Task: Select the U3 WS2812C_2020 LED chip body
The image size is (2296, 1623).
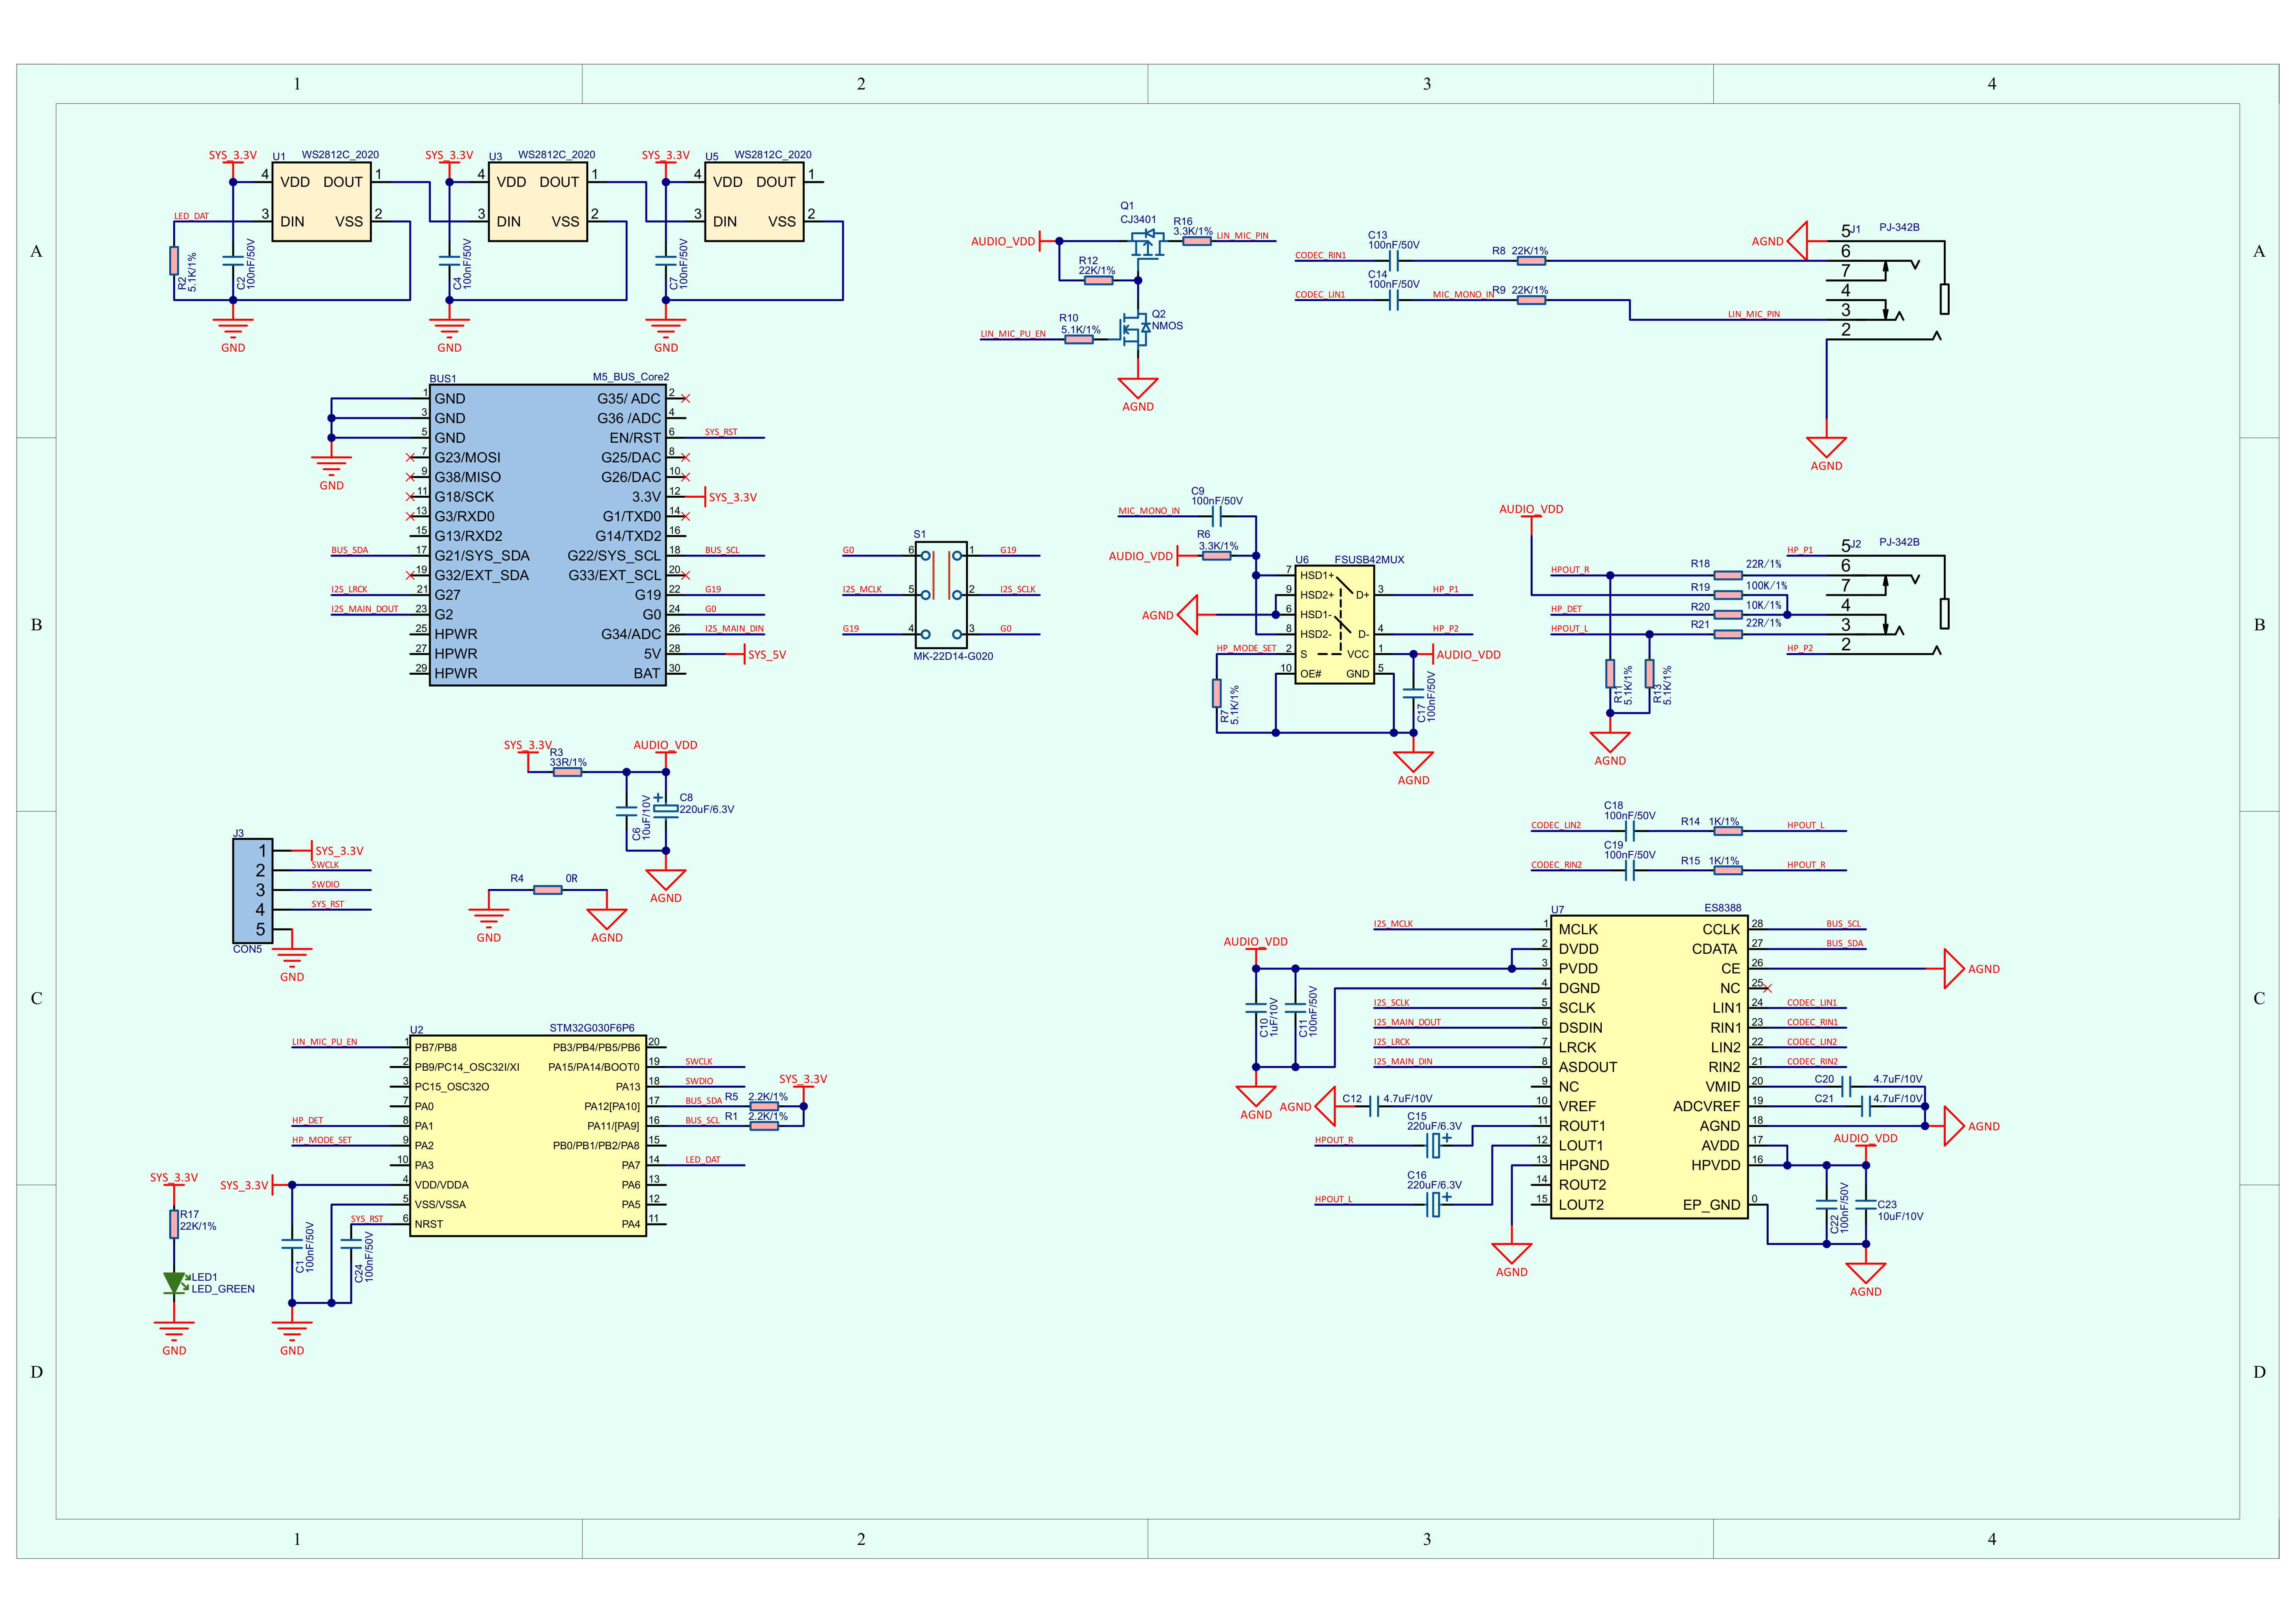Action: (x=537, y=202)
